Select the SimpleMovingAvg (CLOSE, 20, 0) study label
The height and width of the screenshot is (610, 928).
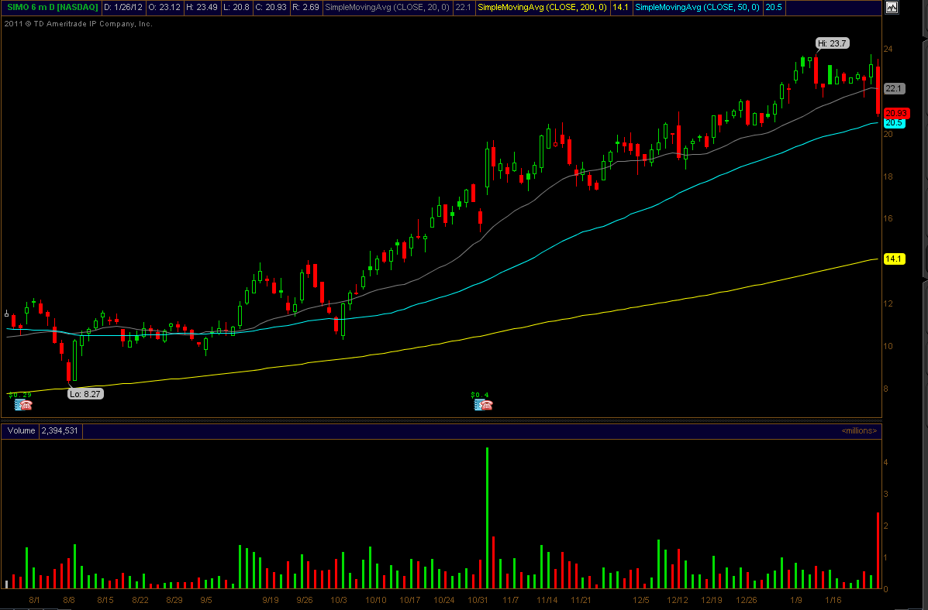click(387, 8)
